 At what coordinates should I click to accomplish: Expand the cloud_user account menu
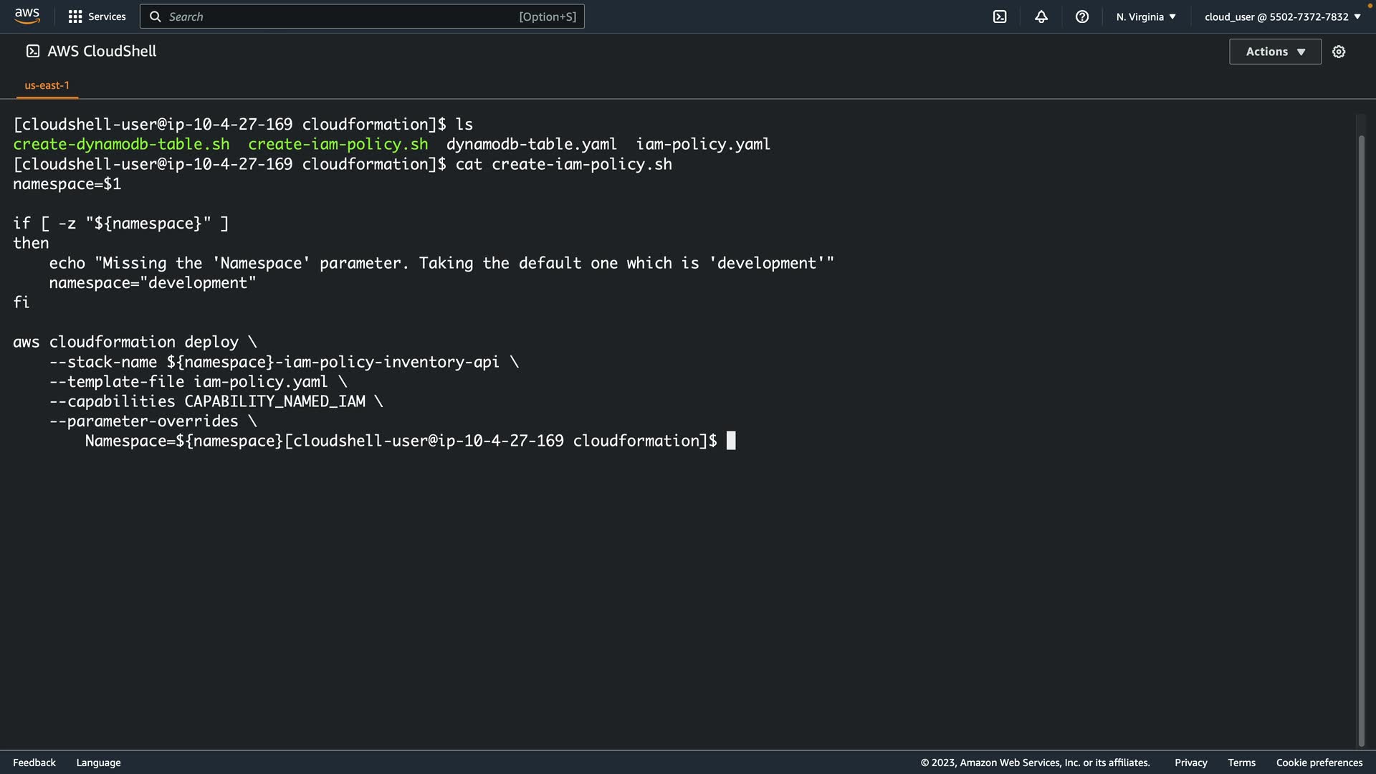pos(1282,16)
